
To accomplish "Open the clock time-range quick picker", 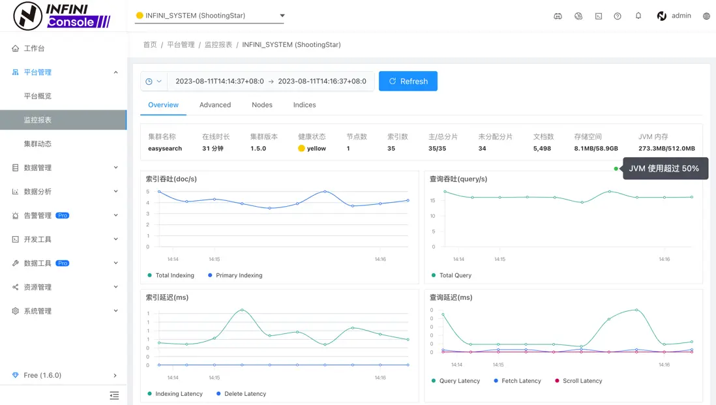I will coord(154,82).
